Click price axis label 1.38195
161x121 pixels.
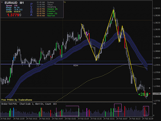(x=157, y=29)
